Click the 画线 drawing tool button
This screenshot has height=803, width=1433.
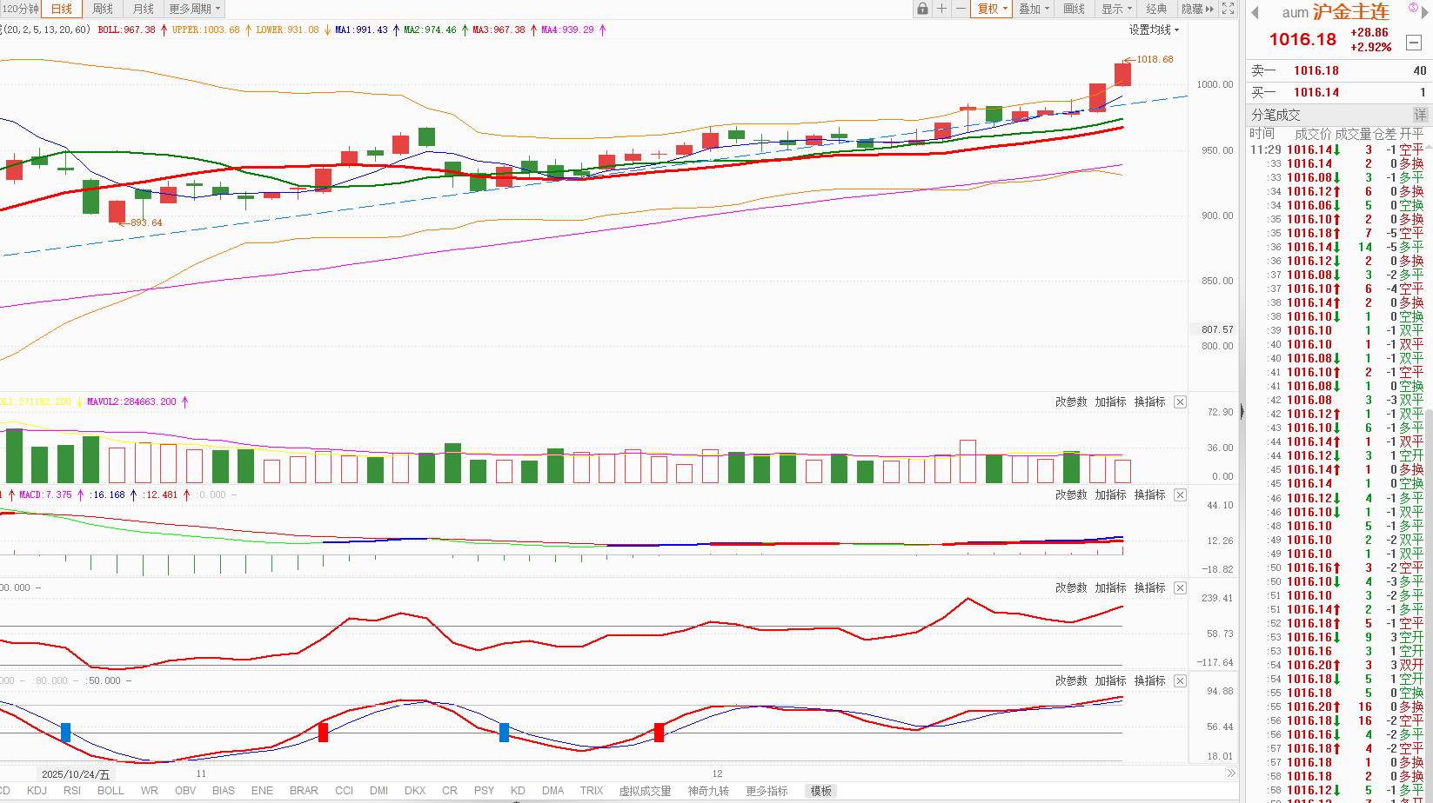[1075, 9]
